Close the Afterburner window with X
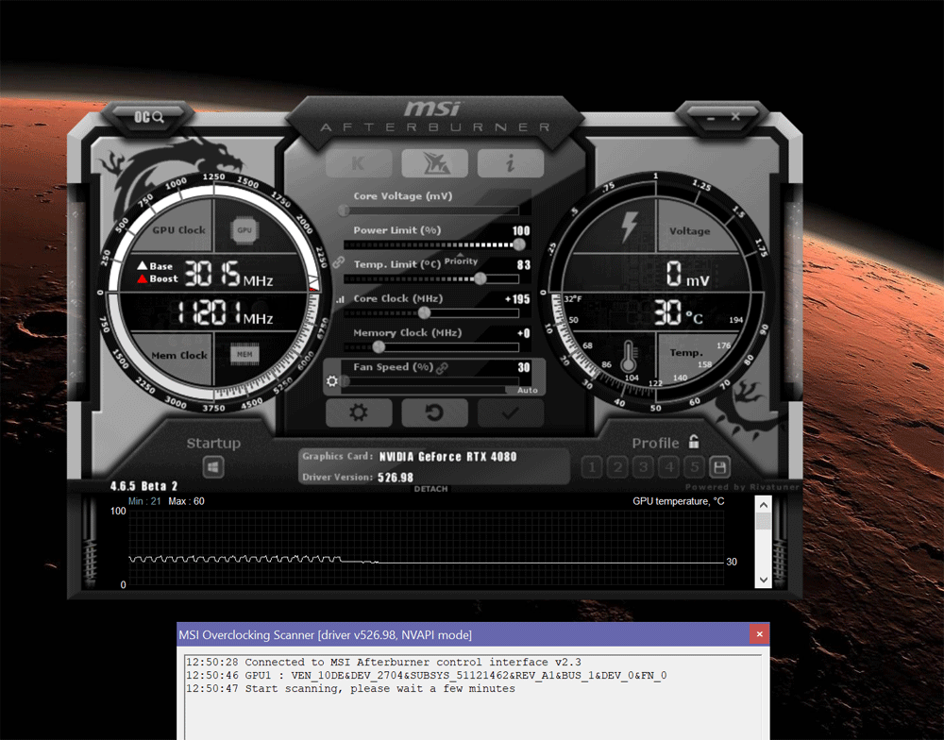944x740 pixels. point(735,117)
